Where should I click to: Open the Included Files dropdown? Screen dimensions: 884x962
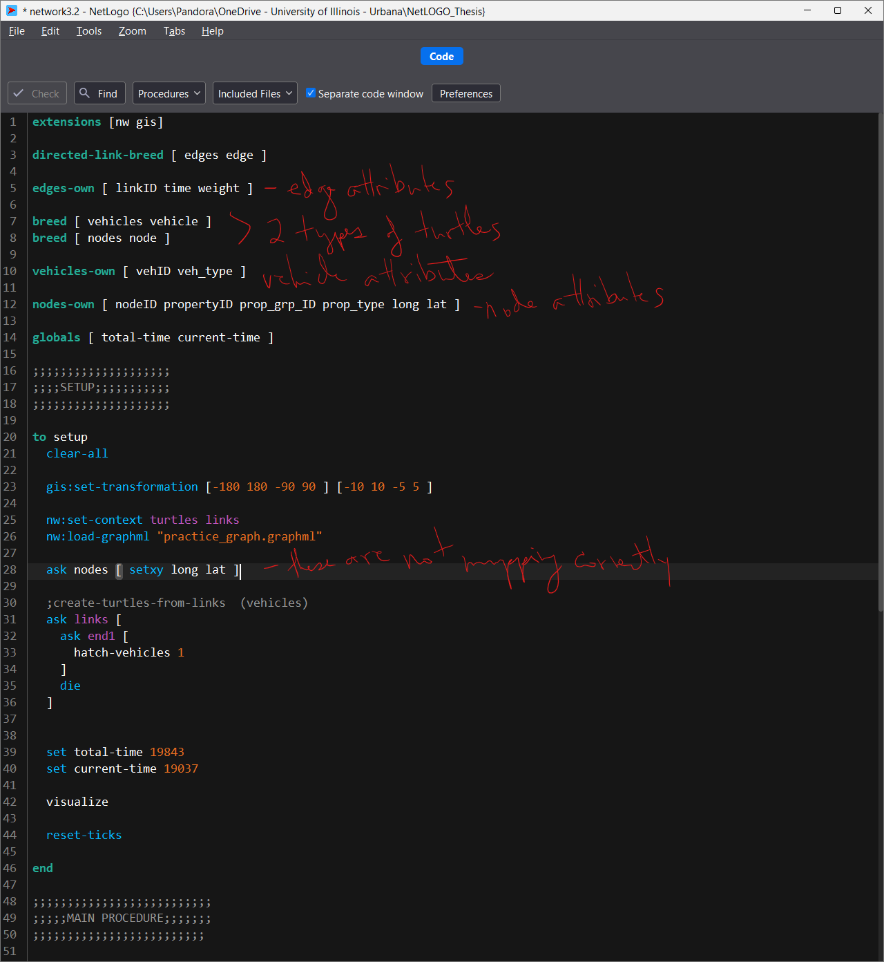pos(254,93)
